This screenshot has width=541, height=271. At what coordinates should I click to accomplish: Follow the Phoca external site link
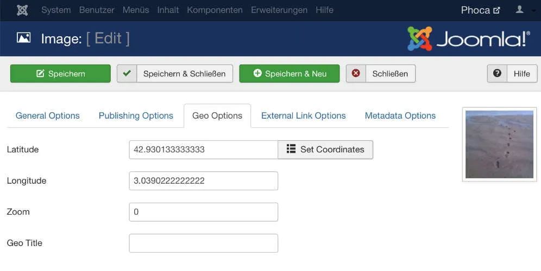click(x=480, y=10)
